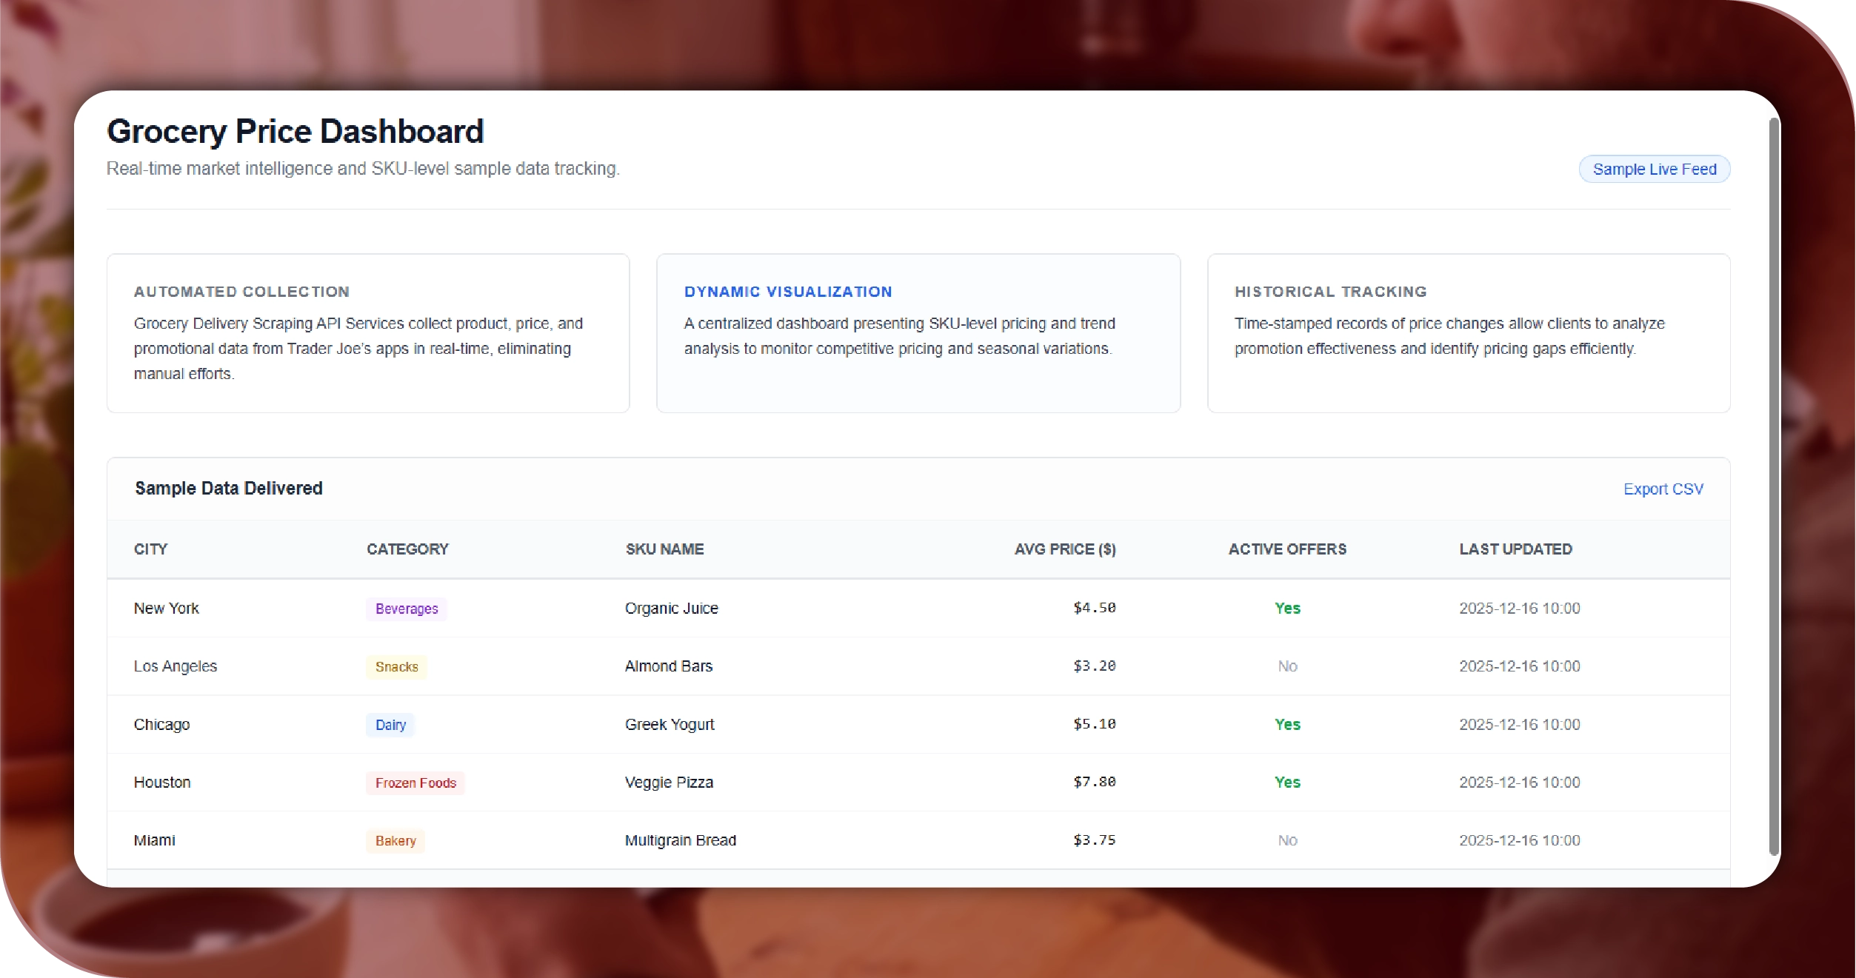Sort by the Category column header
The height and width of the screenshot is (978, 1856).
pyautogui.click(x=407, y=549)
